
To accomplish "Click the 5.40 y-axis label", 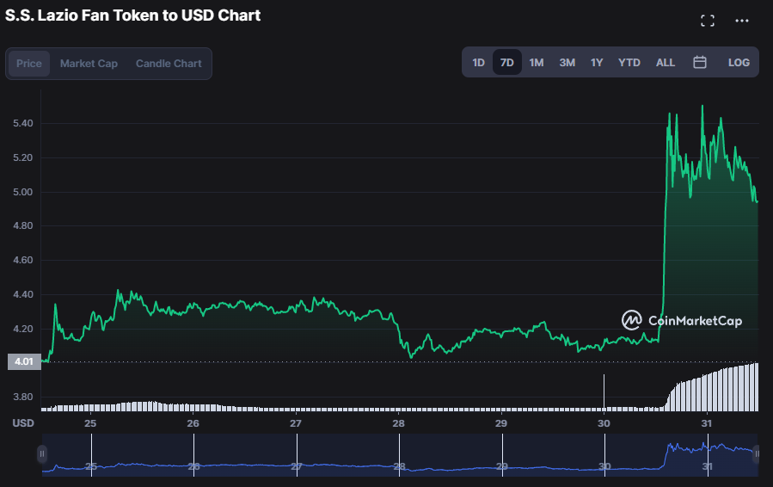I will point(23,123).
